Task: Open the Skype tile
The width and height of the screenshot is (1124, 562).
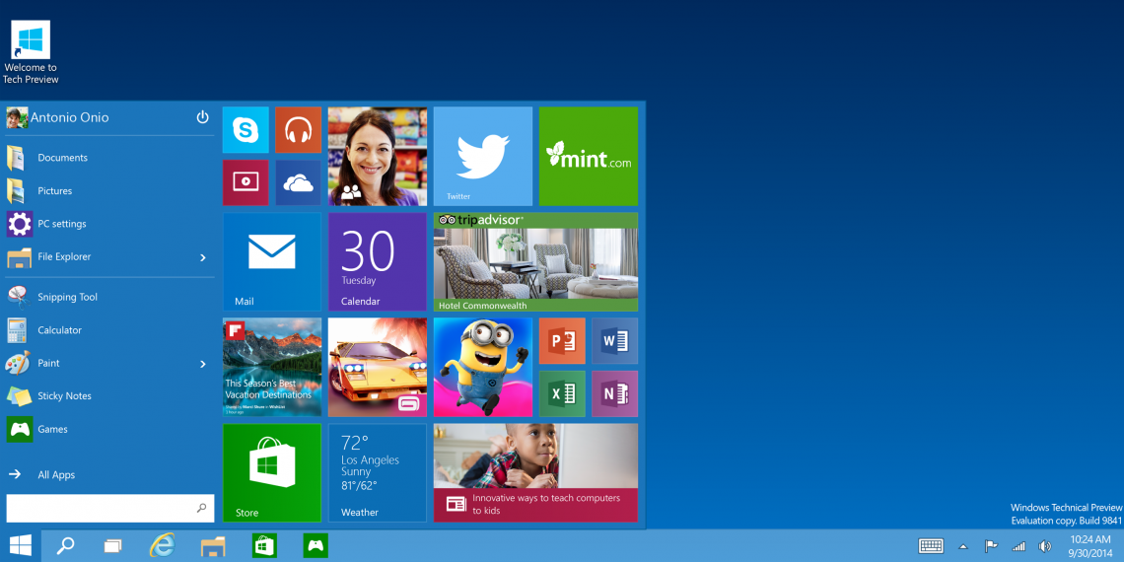Action: coord(246,130)
